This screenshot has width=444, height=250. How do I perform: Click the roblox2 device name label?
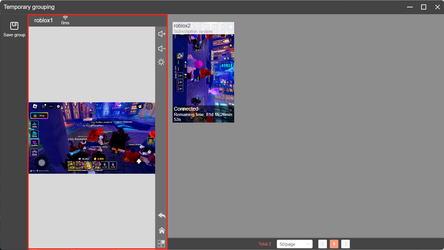(x=182, y=26)
